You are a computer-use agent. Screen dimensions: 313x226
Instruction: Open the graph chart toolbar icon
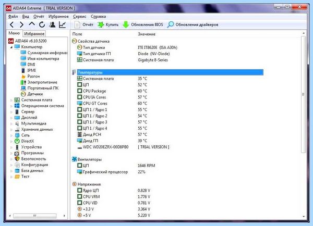click(62, 24)
